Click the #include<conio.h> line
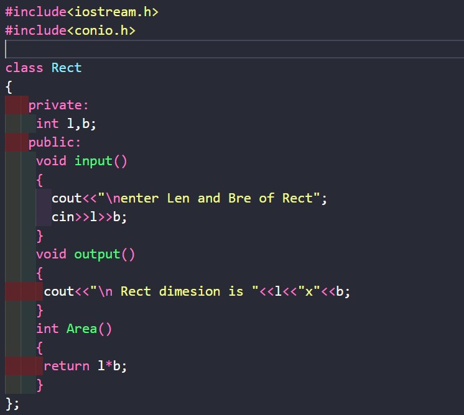 tap(70, 30)
